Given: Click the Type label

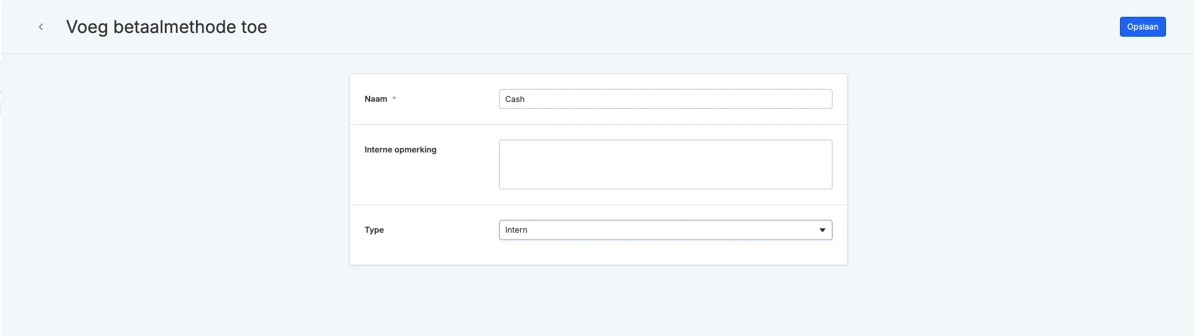Looking at the screenshot, I should click(x=374, y=230).
